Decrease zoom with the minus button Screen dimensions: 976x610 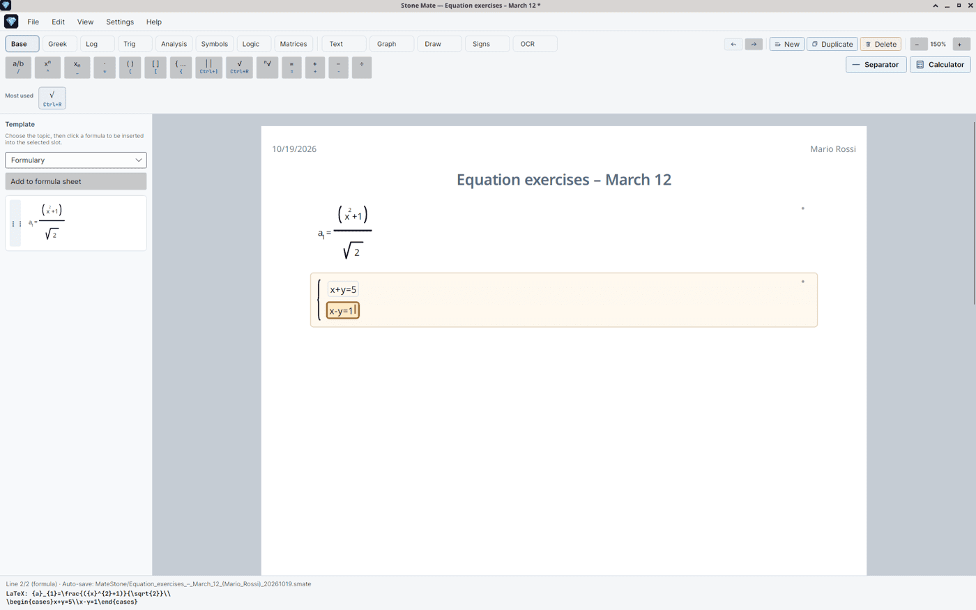(918, 44)
